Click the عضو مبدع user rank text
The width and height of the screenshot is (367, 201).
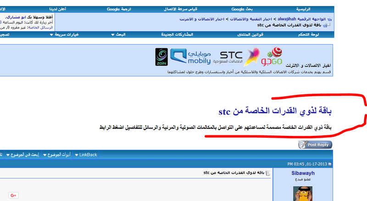click(x=303, y=179)
